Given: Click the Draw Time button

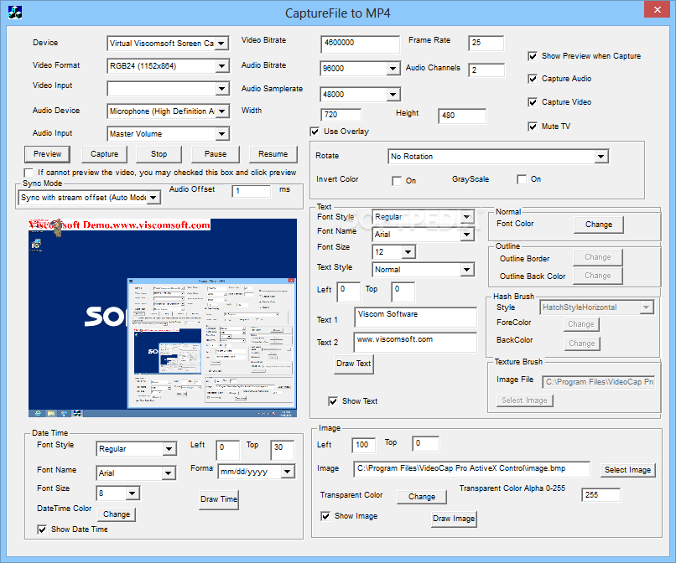Looking at the screenshot, I should (219, 499).
